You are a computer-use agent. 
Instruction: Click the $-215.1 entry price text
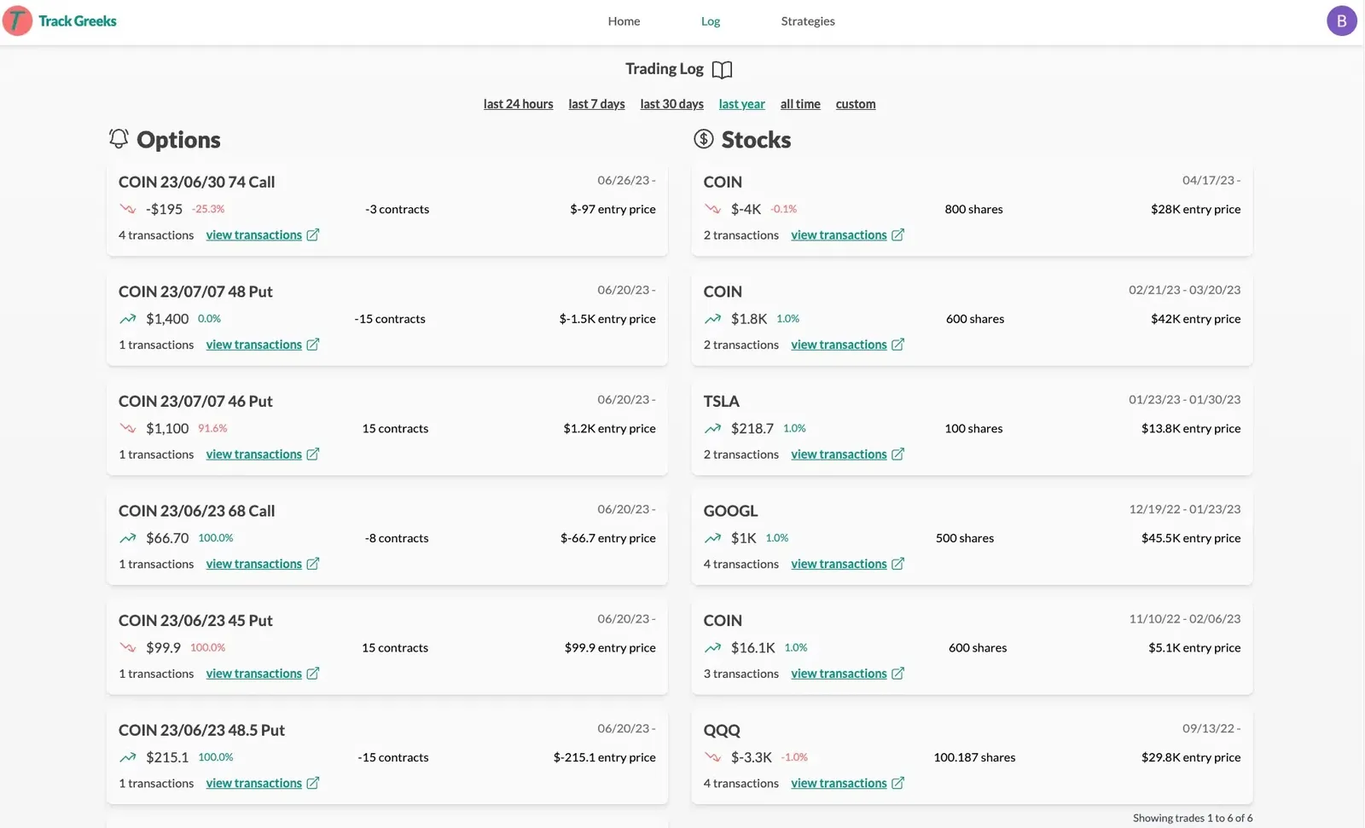pos(604,757)
